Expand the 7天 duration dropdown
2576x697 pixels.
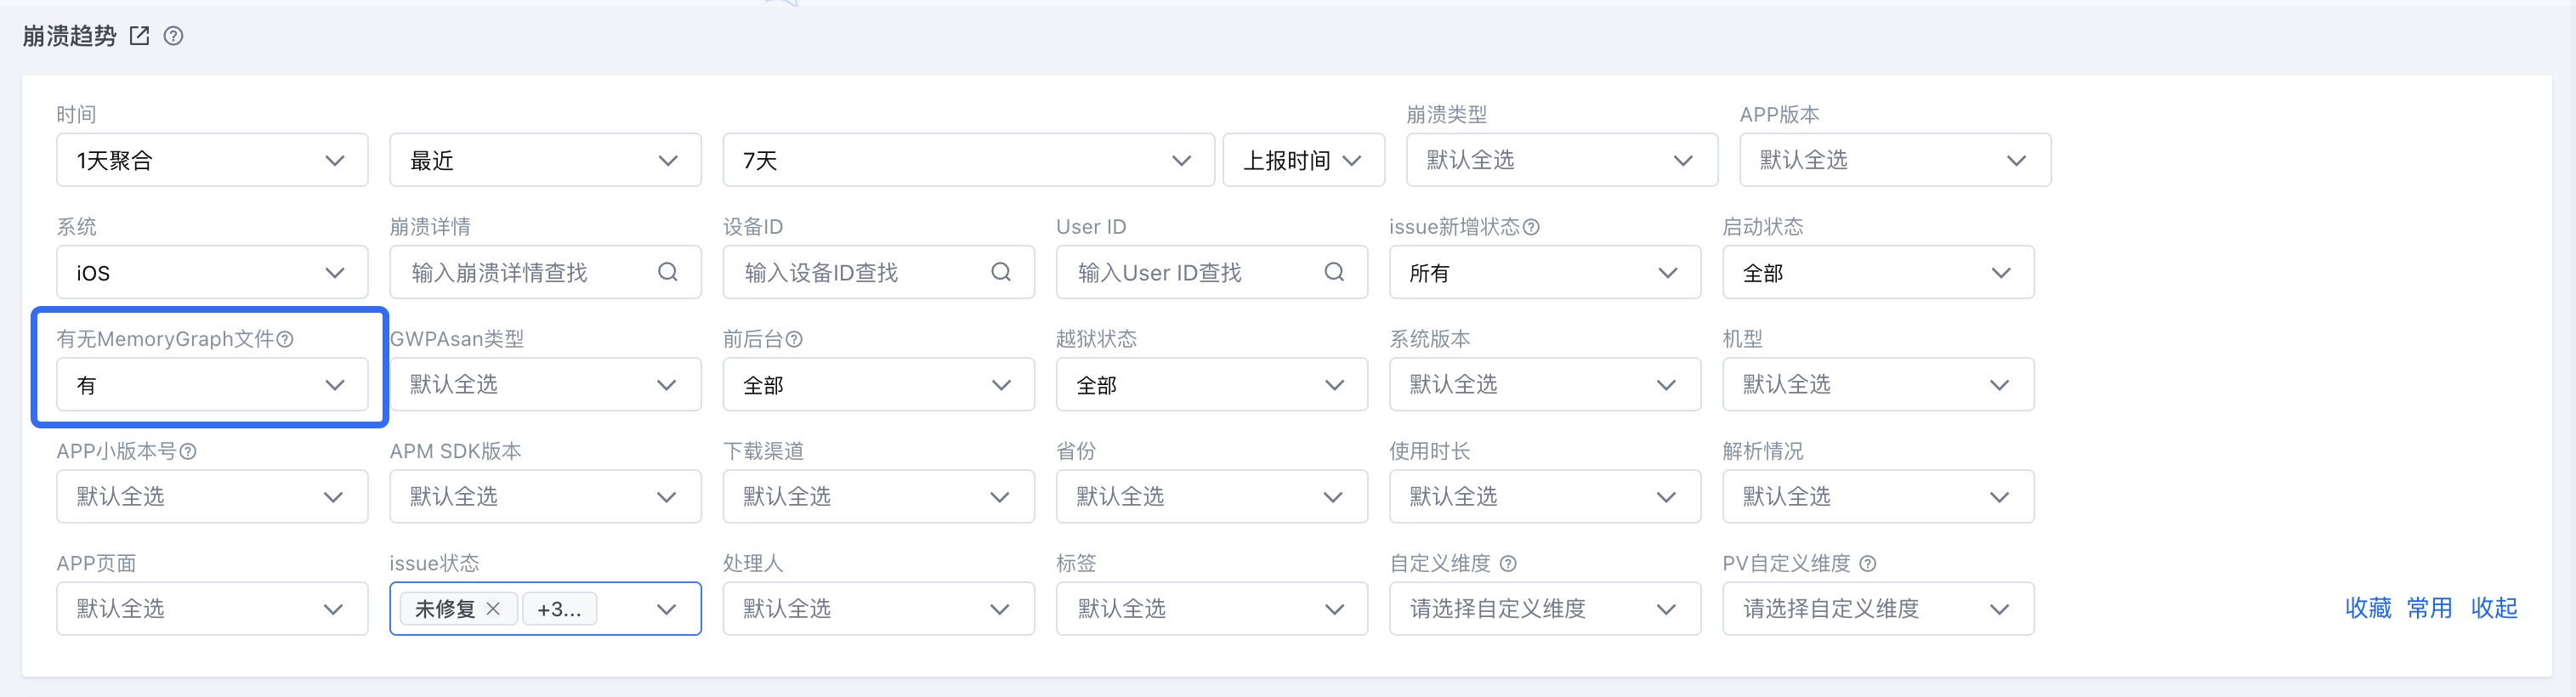pyautogui.click(x=968, y=160)
